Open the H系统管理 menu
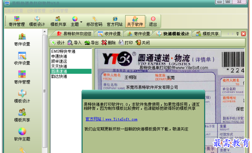252x153 pixels. (59, 11)
